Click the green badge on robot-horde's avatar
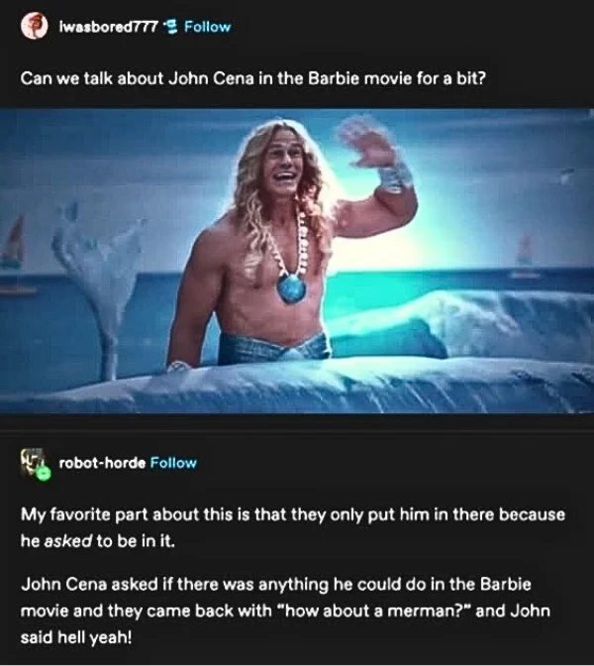This screenshot has width=594, height=666. (43, 473)
